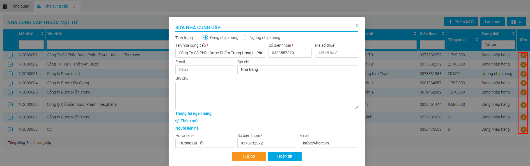
Task: Click Tổng quan dashboard grid icon
Action: (x=5, y=6)
